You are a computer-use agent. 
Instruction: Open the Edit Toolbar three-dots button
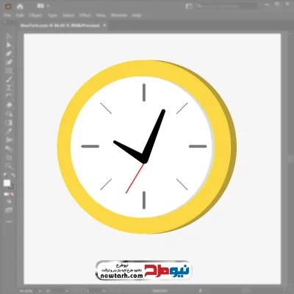(9, 222)
